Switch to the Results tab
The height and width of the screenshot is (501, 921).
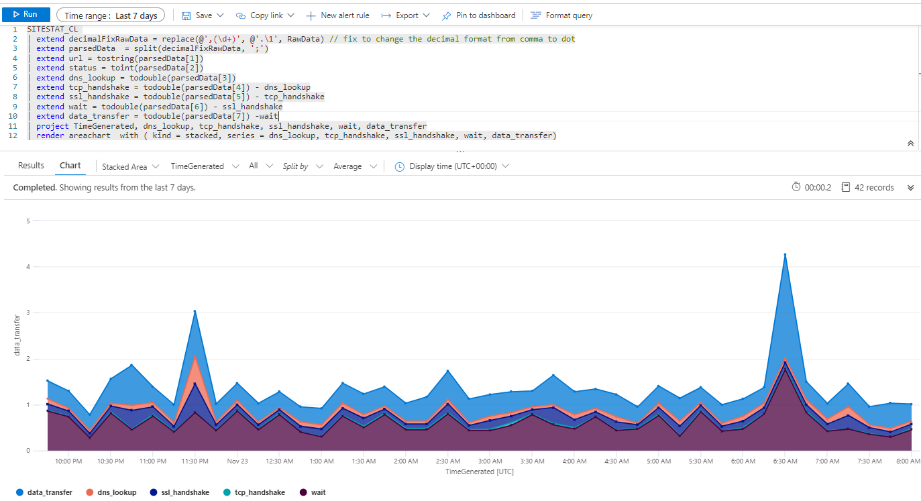31,166
